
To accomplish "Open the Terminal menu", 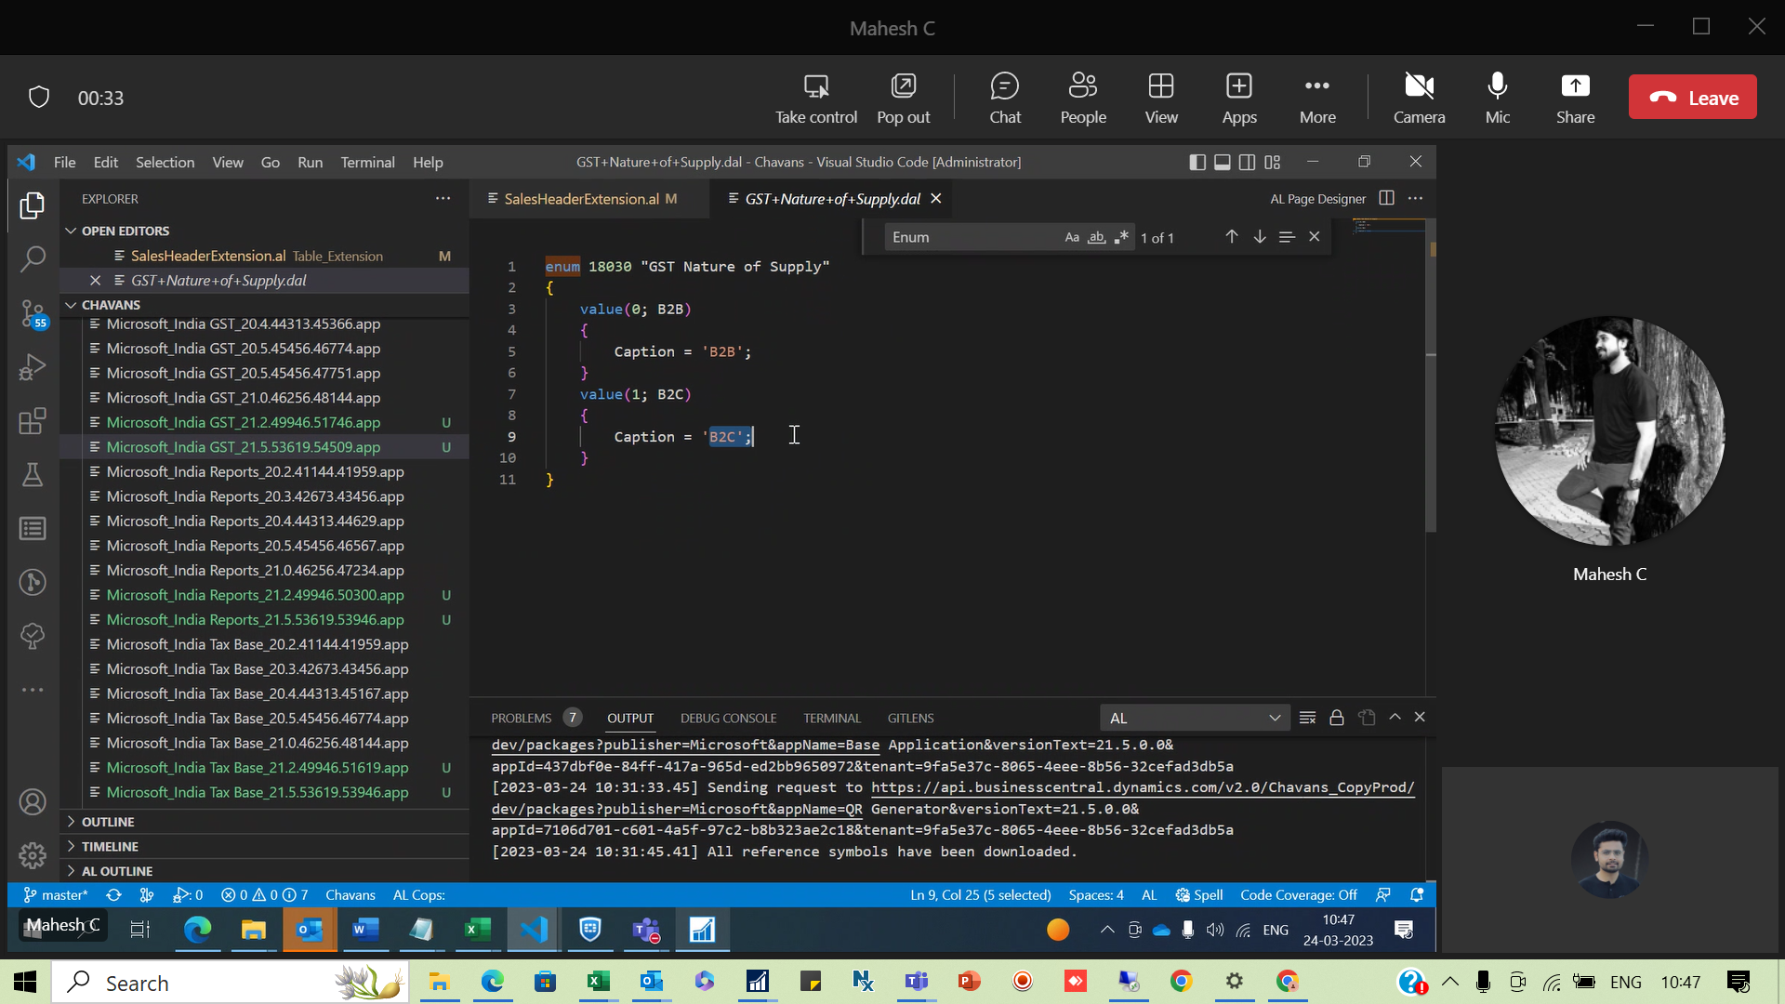I will [x=367, y=162].
